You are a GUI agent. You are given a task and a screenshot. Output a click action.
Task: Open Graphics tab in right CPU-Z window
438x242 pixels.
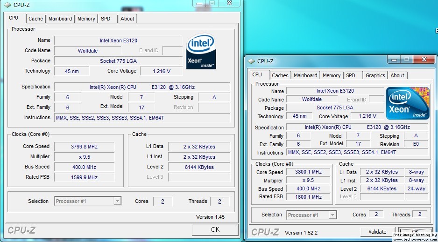[x=375, y=75]
